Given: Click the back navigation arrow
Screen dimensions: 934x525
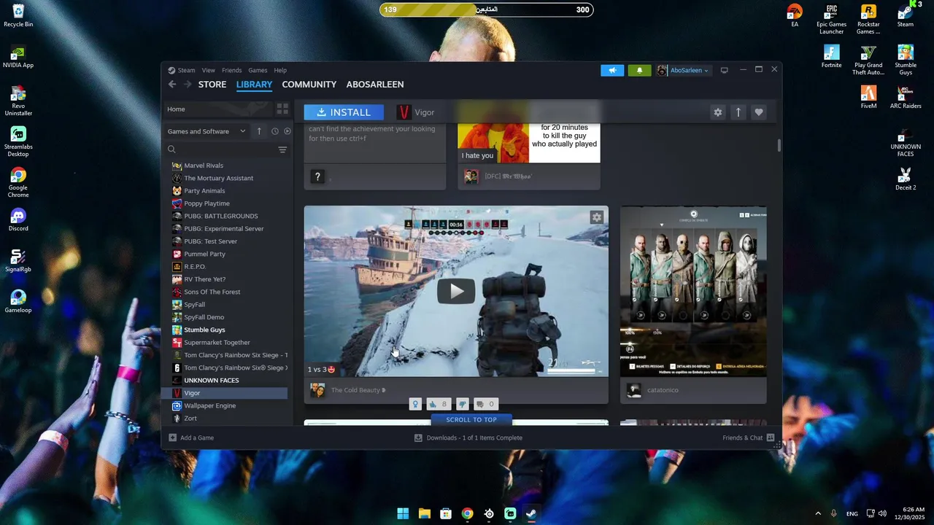Looking at the screenshot, I should [172, 85].
